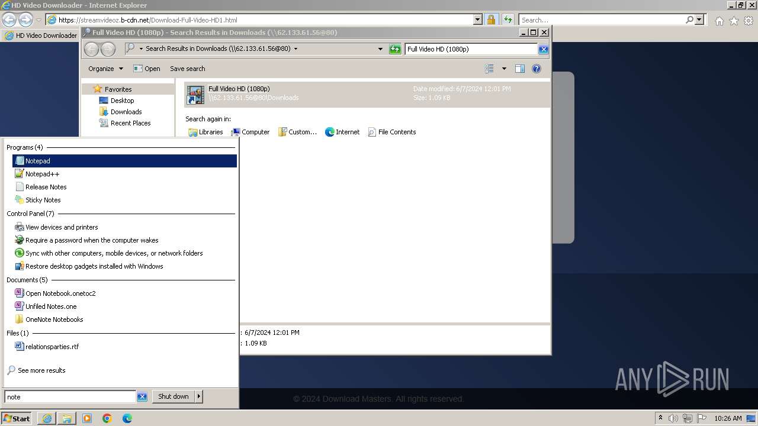The image size is (758, 426).
Task: Search again on Internet
Action: tap(342, 132)
